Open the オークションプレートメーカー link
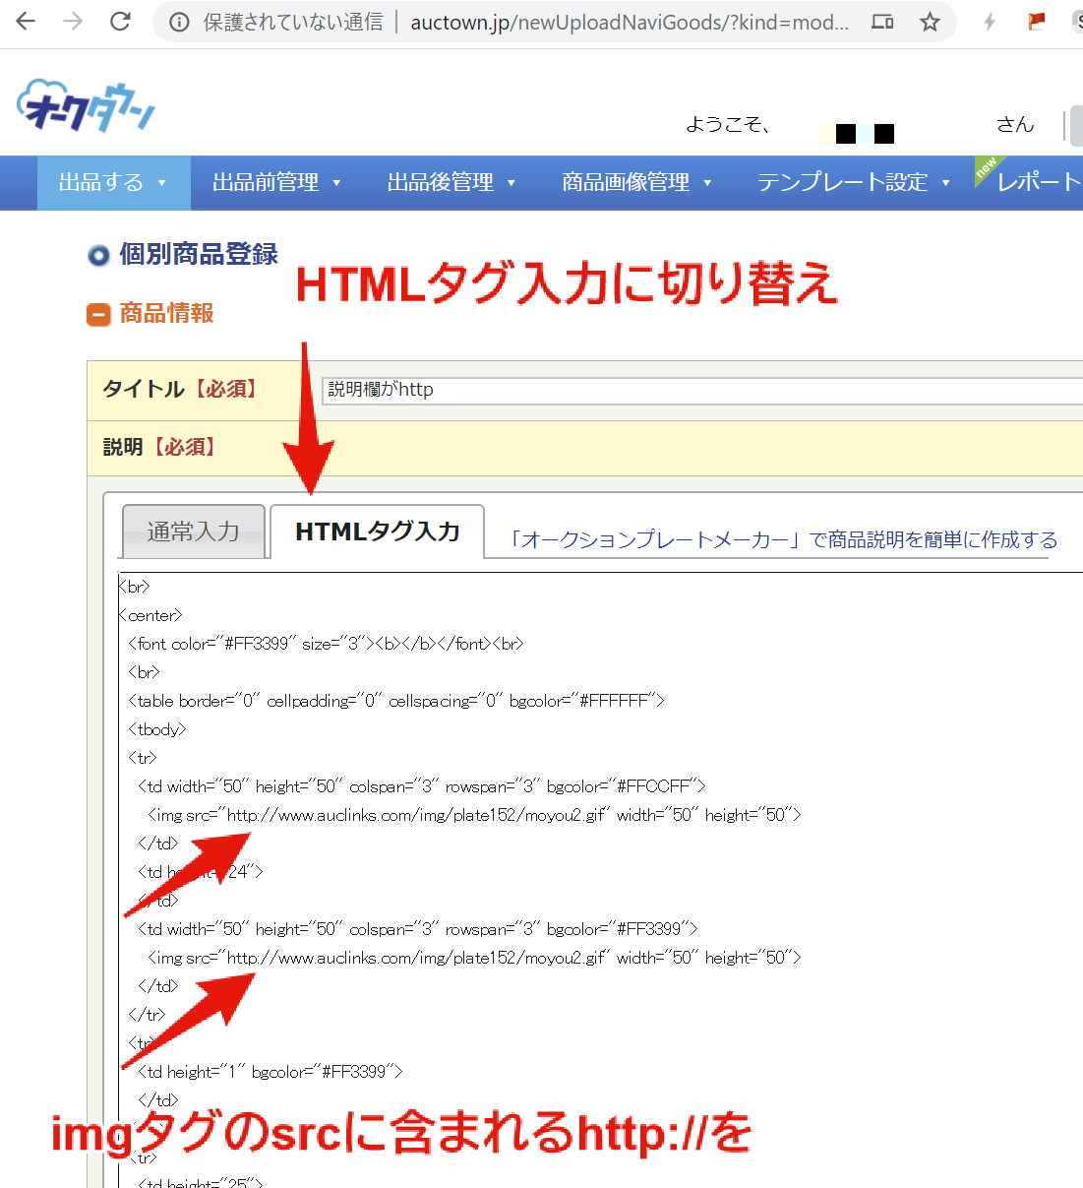Screen dimensions: 1083x1188 pyautogui.click(x=783, y=539)
